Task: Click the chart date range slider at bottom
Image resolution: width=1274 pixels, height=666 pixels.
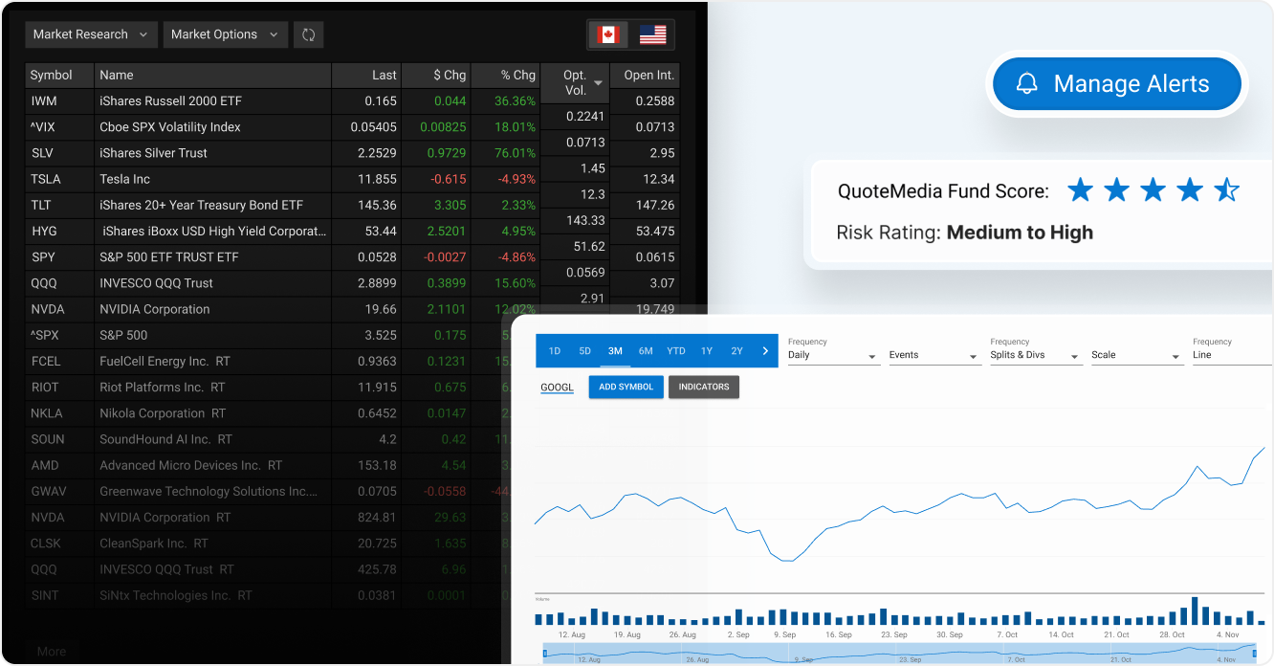Action: click(899, 656)
